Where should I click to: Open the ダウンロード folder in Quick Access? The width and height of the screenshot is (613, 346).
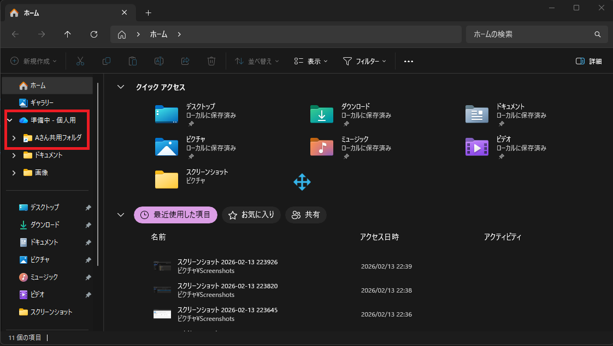(x=322, y=114)
